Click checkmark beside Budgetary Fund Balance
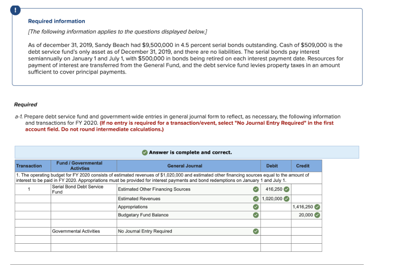The height and width of the screenshot is (265, 414). point(256,215)
